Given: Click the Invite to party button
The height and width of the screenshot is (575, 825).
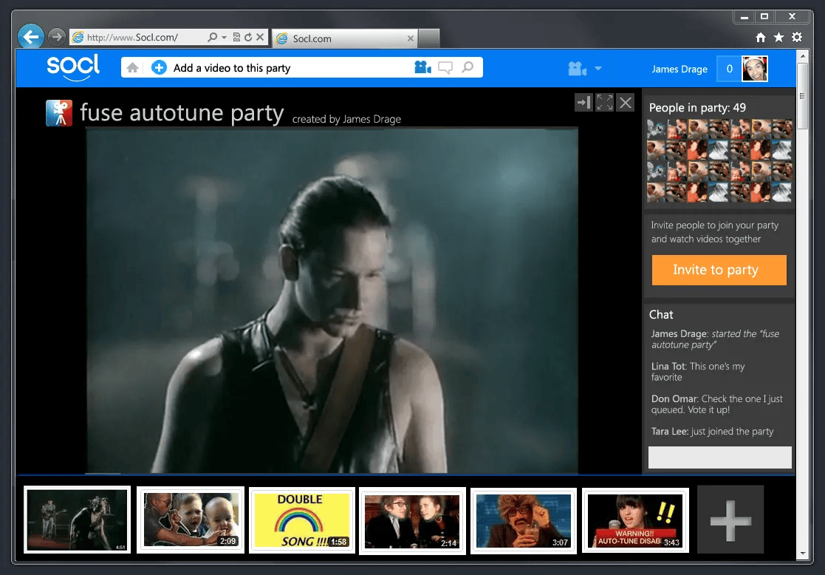Looking at the screenshot, I should pos(719,270).
